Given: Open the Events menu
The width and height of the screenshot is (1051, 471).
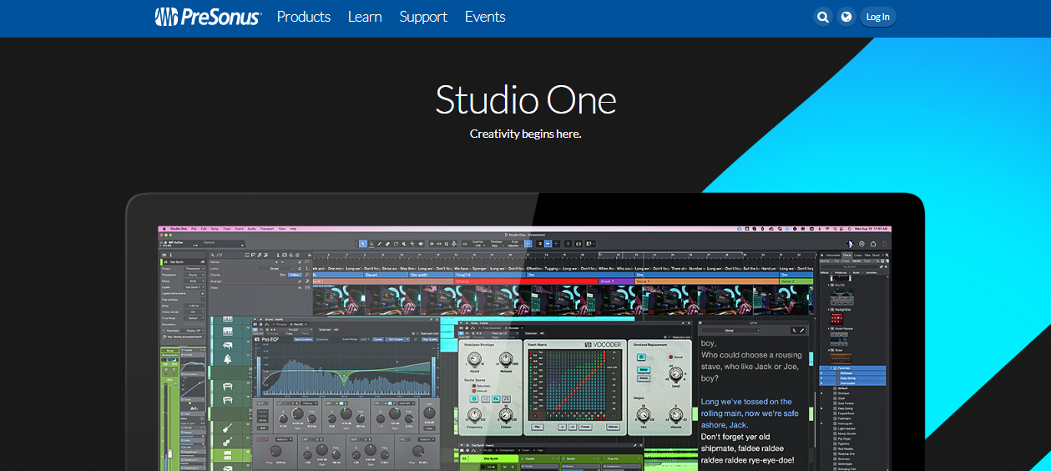Looking at the screenshot, I should (x=485, y=17).
